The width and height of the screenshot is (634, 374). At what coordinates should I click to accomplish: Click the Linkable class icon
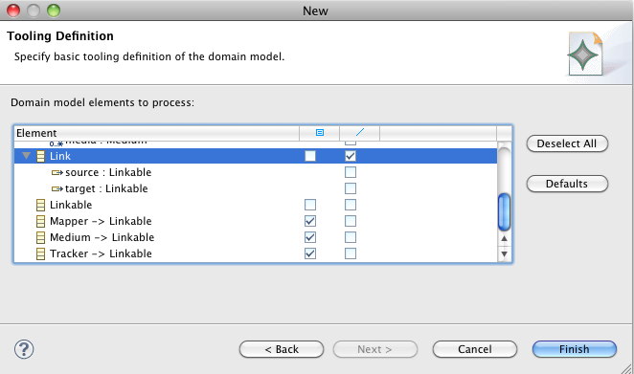(x=40, y=206)
